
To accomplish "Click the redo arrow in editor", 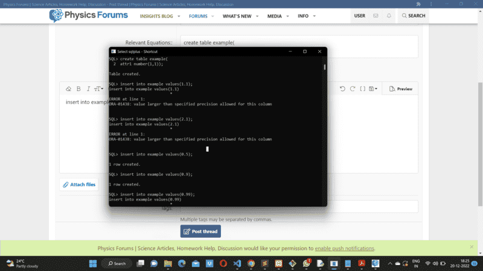I will [x=353, y=89].
